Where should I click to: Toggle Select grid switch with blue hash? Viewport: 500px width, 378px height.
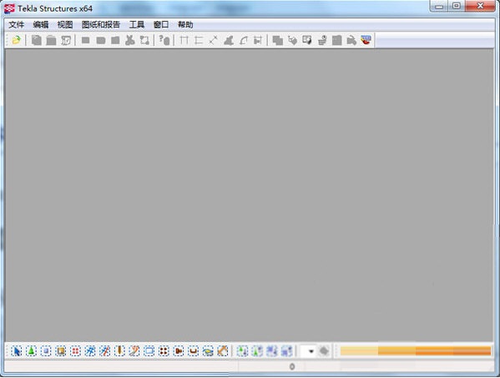tap(90, 351)
